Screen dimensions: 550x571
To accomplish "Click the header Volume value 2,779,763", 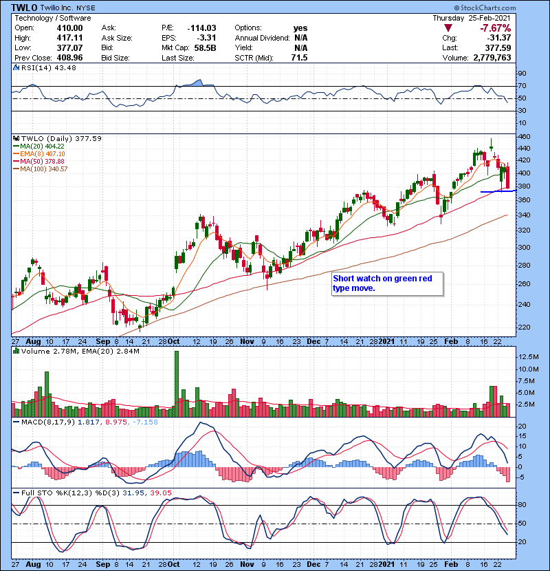I will 492,58.
